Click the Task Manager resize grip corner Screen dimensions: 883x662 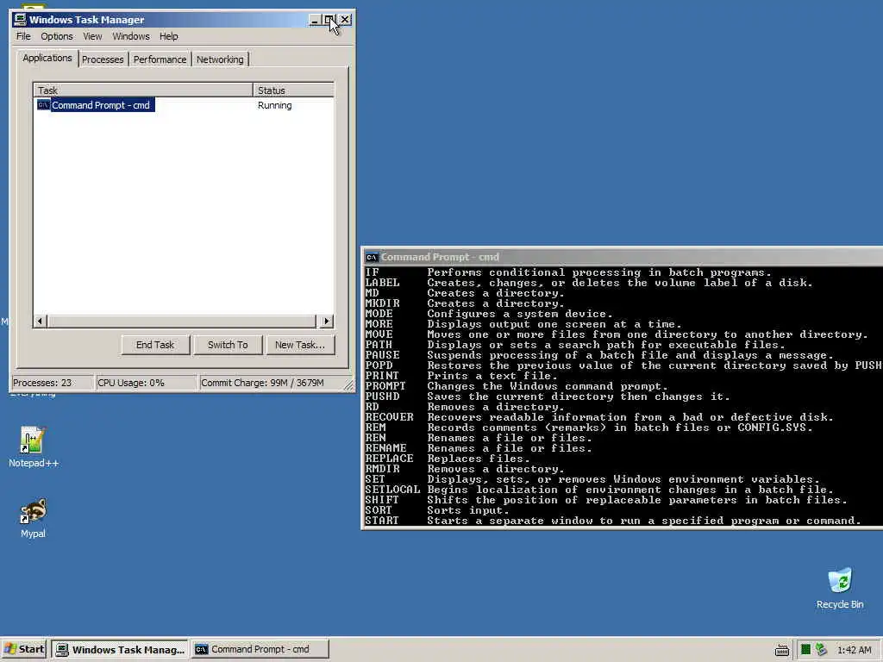[x=348, y=385]
